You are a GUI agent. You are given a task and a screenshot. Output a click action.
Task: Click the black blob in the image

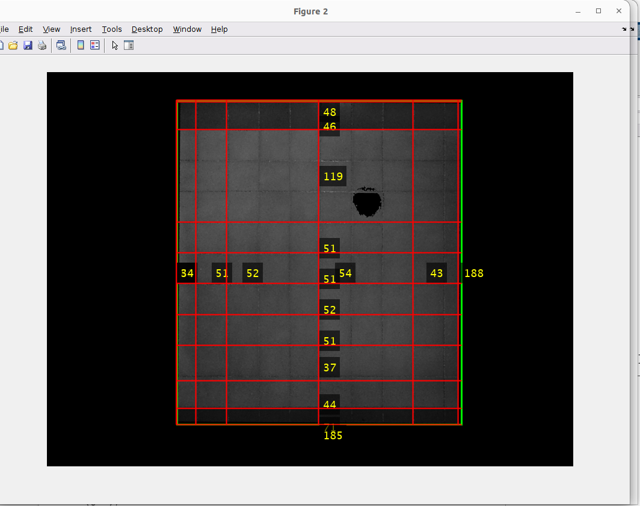tap(366, 202)
